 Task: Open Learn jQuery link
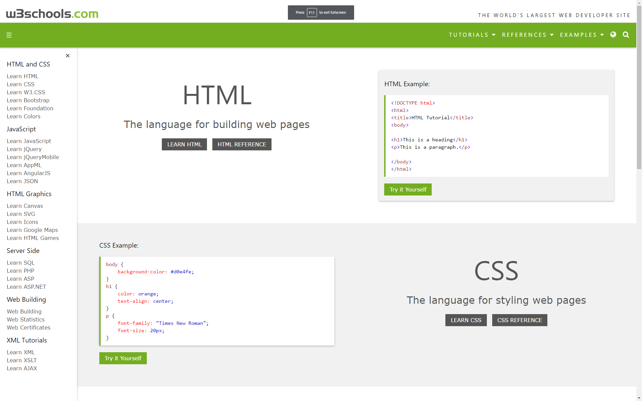click(24, 149)
